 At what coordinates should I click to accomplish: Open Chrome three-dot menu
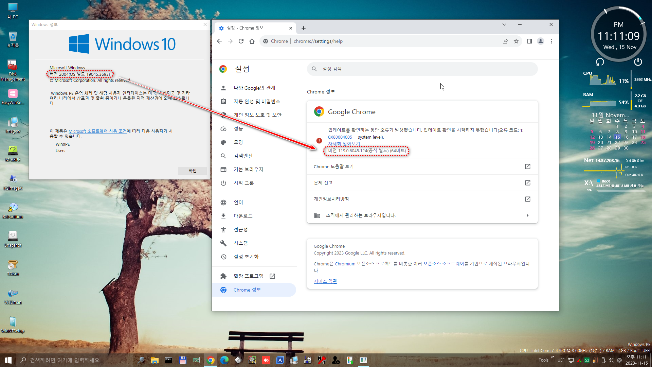[551, 41]
